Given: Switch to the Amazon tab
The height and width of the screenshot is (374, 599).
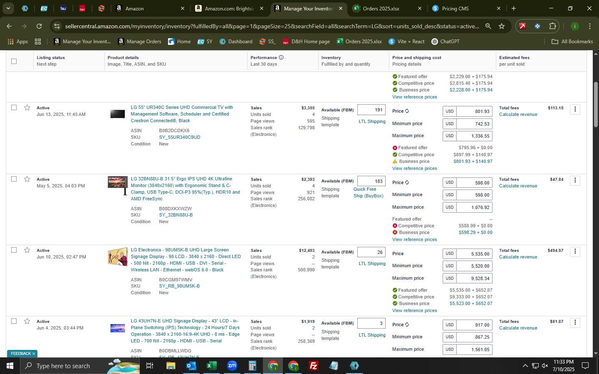Looking at the screenshot, I should coord(150,8).
